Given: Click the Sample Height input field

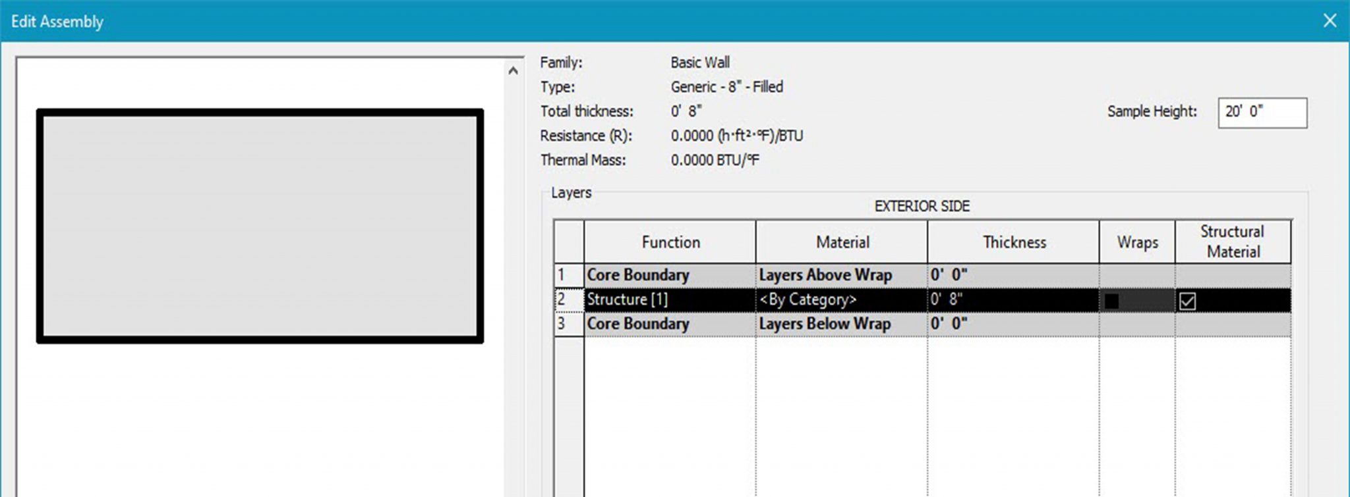Looking at the screenshot, I should tap(1262, 113).
